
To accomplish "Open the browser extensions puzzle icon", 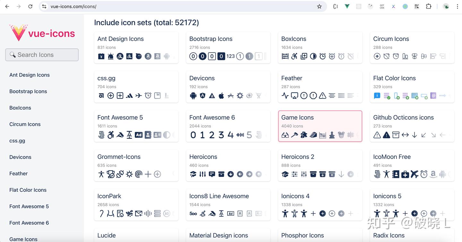I will click(x=429, y=6).
